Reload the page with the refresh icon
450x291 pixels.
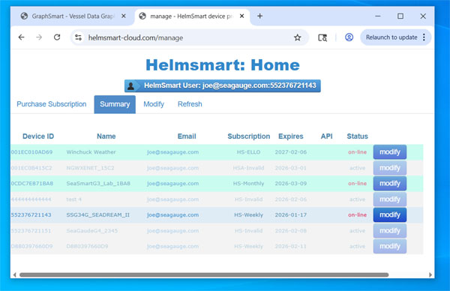pyautogui.click(x=57, y=37)
